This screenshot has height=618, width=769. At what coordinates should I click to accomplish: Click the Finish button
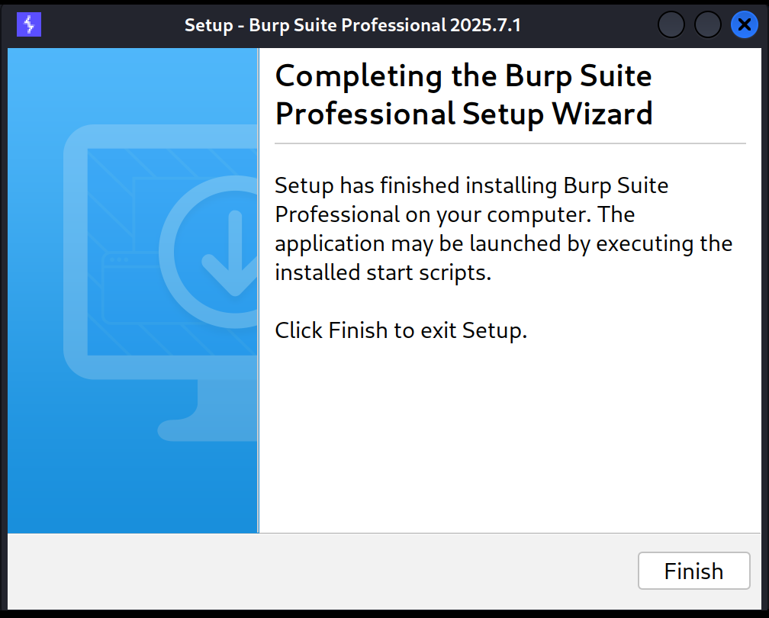tap(693, 571)
